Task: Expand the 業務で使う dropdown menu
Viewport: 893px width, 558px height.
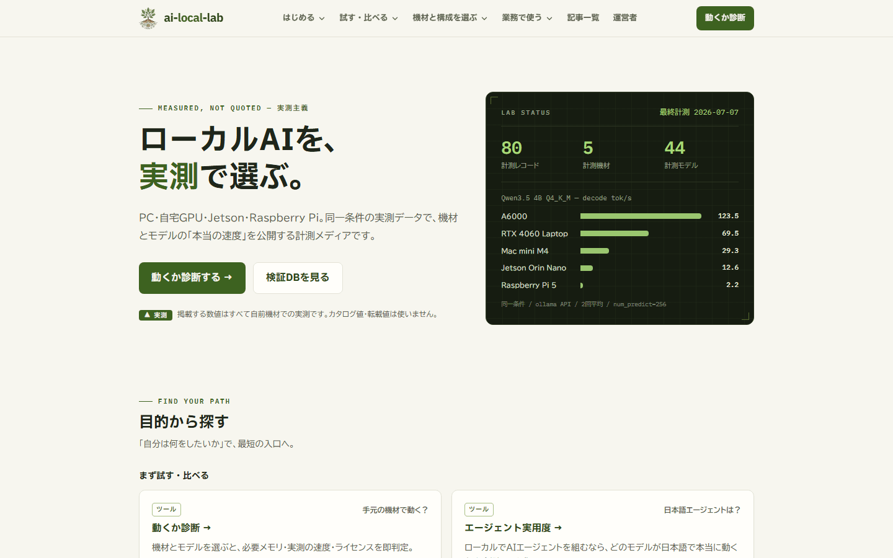Action: 527,18
